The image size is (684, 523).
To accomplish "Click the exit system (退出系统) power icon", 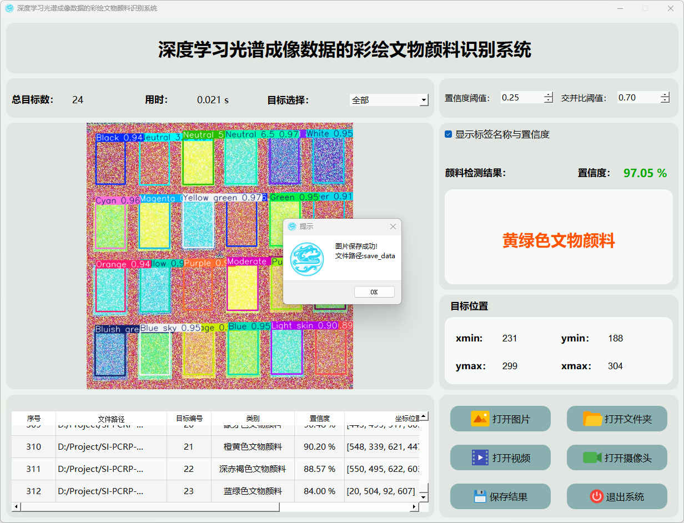I will click(x=596, y=496).
